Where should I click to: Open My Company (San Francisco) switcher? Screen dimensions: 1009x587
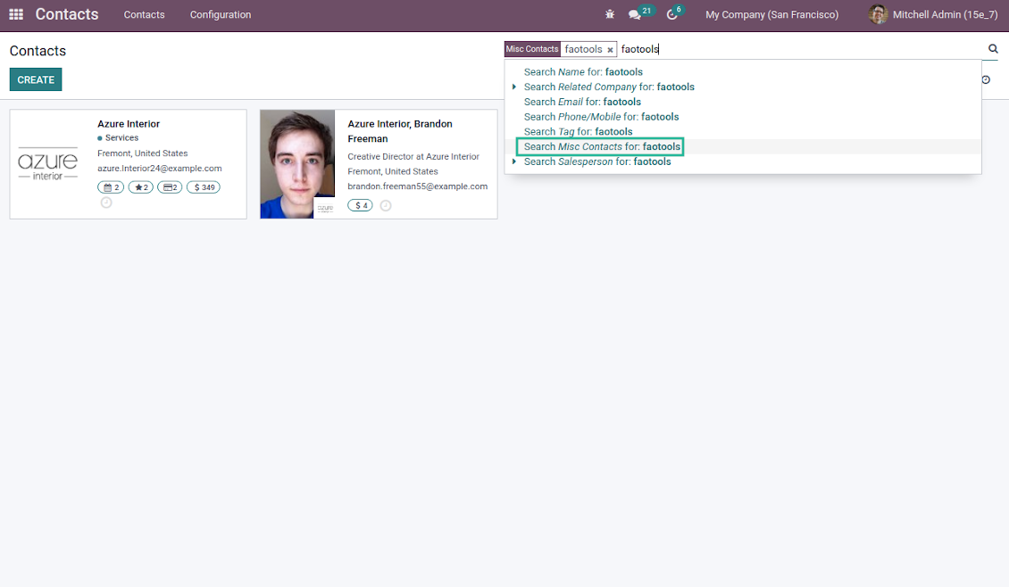771,15
